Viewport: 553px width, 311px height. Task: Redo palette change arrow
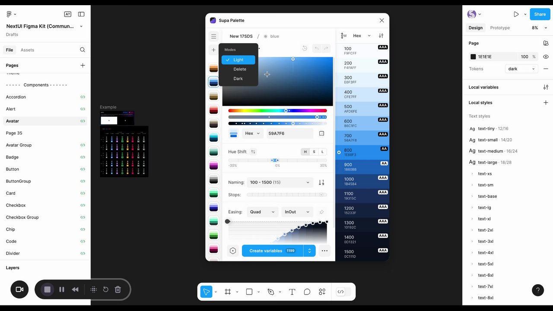click(326, 48)
